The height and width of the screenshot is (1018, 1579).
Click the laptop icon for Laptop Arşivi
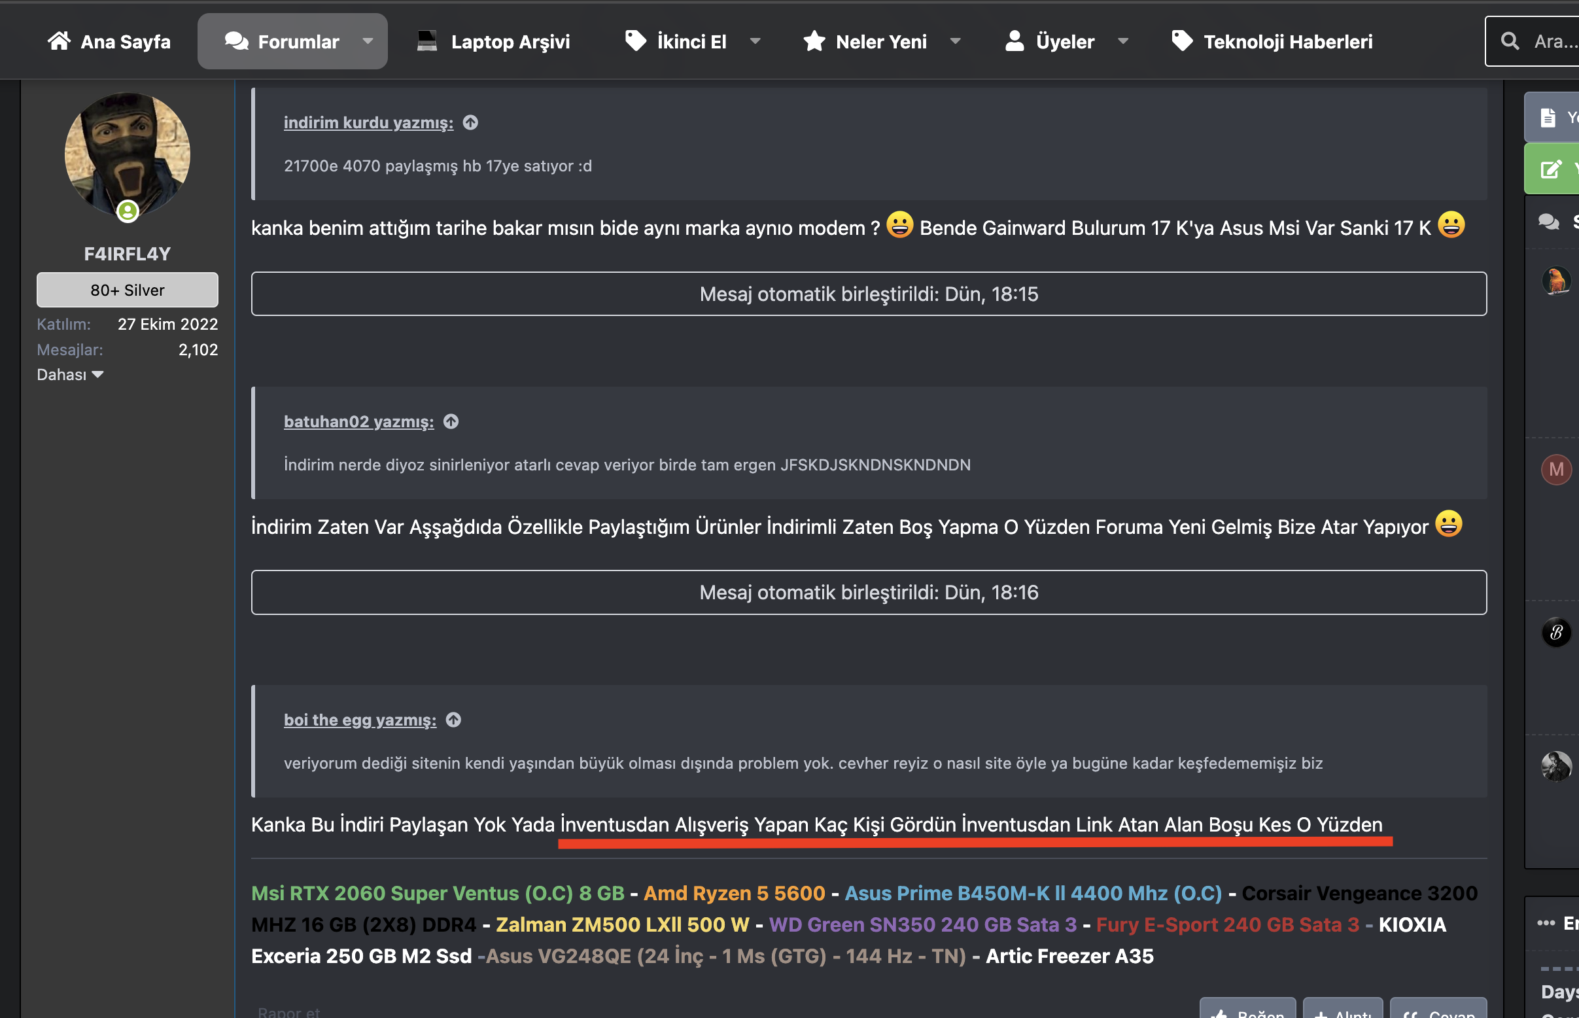[427, 41]
